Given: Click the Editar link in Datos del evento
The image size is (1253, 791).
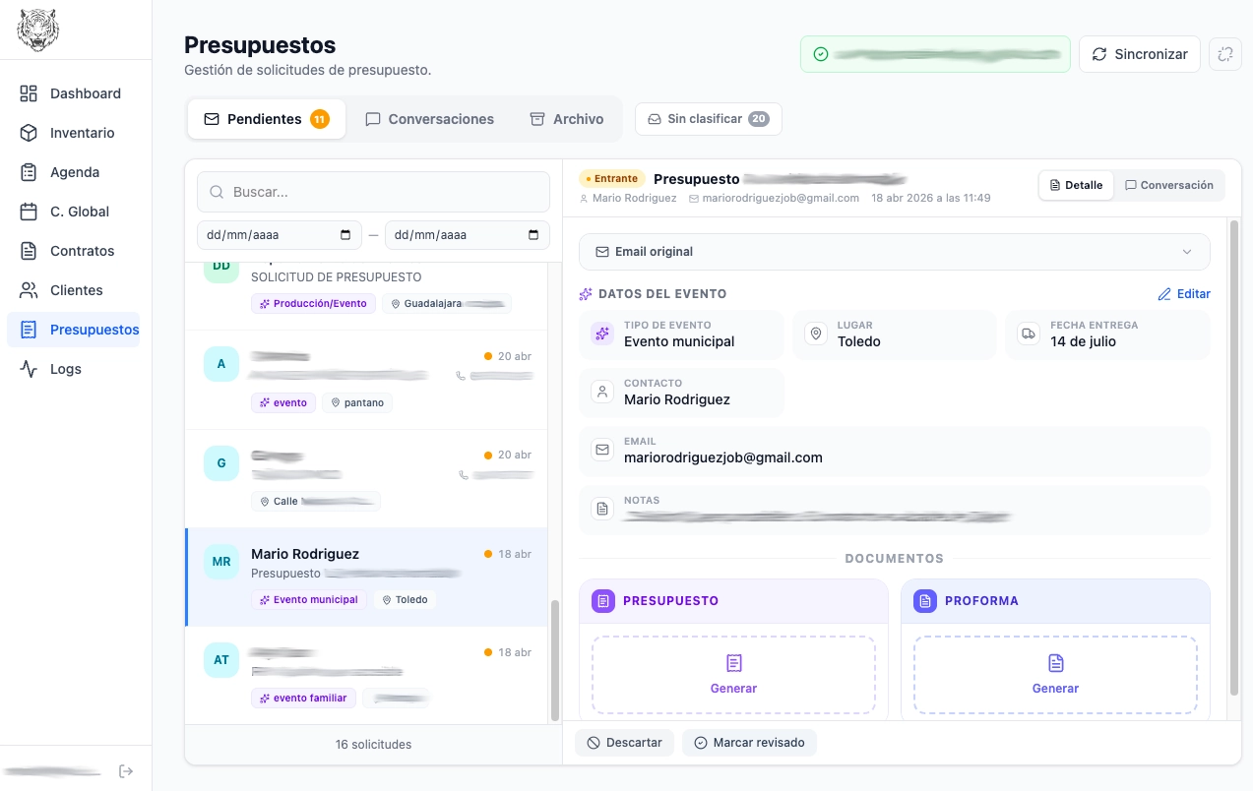Looking at the screenshot, I should click(1183, 294).
